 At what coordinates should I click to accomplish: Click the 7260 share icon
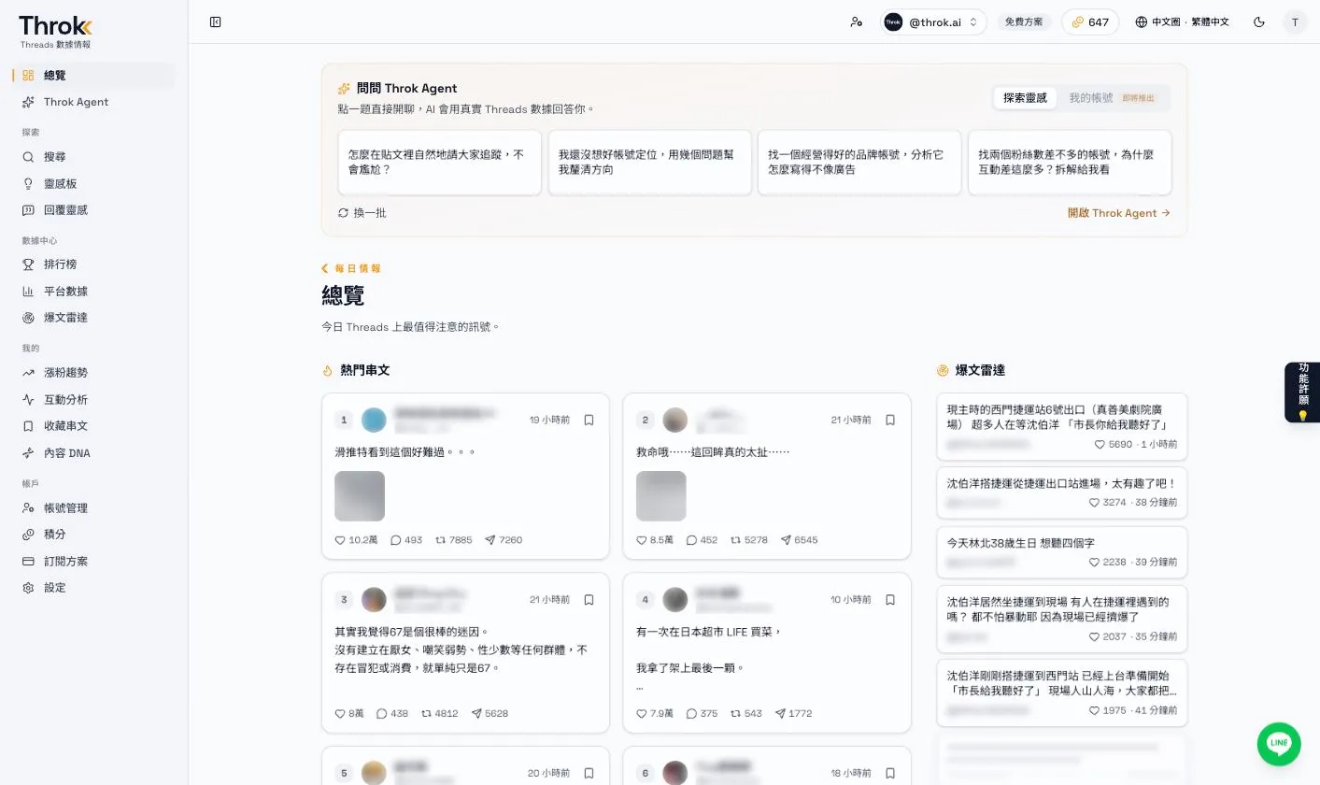tap(490, 540)
